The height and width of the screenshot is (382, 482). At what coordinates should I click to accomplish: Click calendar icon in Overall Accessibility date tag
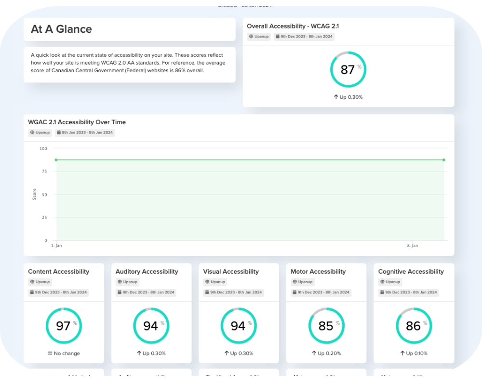coord(278,36)
